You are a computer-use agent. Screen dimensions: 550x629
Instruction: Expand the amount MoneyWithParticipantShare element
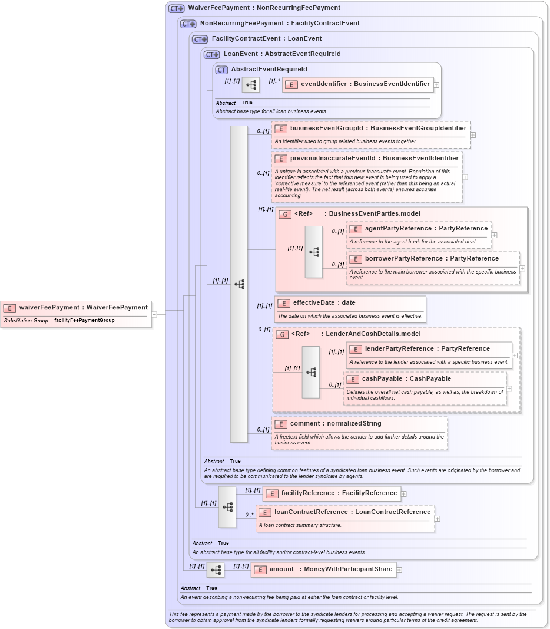[399, 569]
